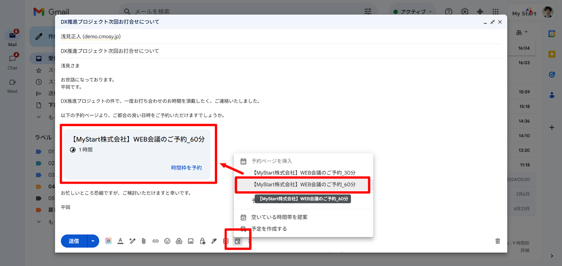
Task: Click the booking card title WEB会議のご予約_60分
Action: 138,139
